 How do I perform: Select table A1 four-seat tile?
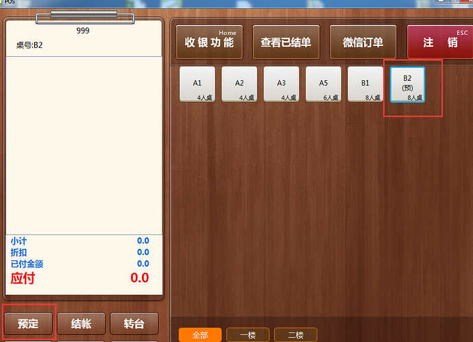click(197, 84)
